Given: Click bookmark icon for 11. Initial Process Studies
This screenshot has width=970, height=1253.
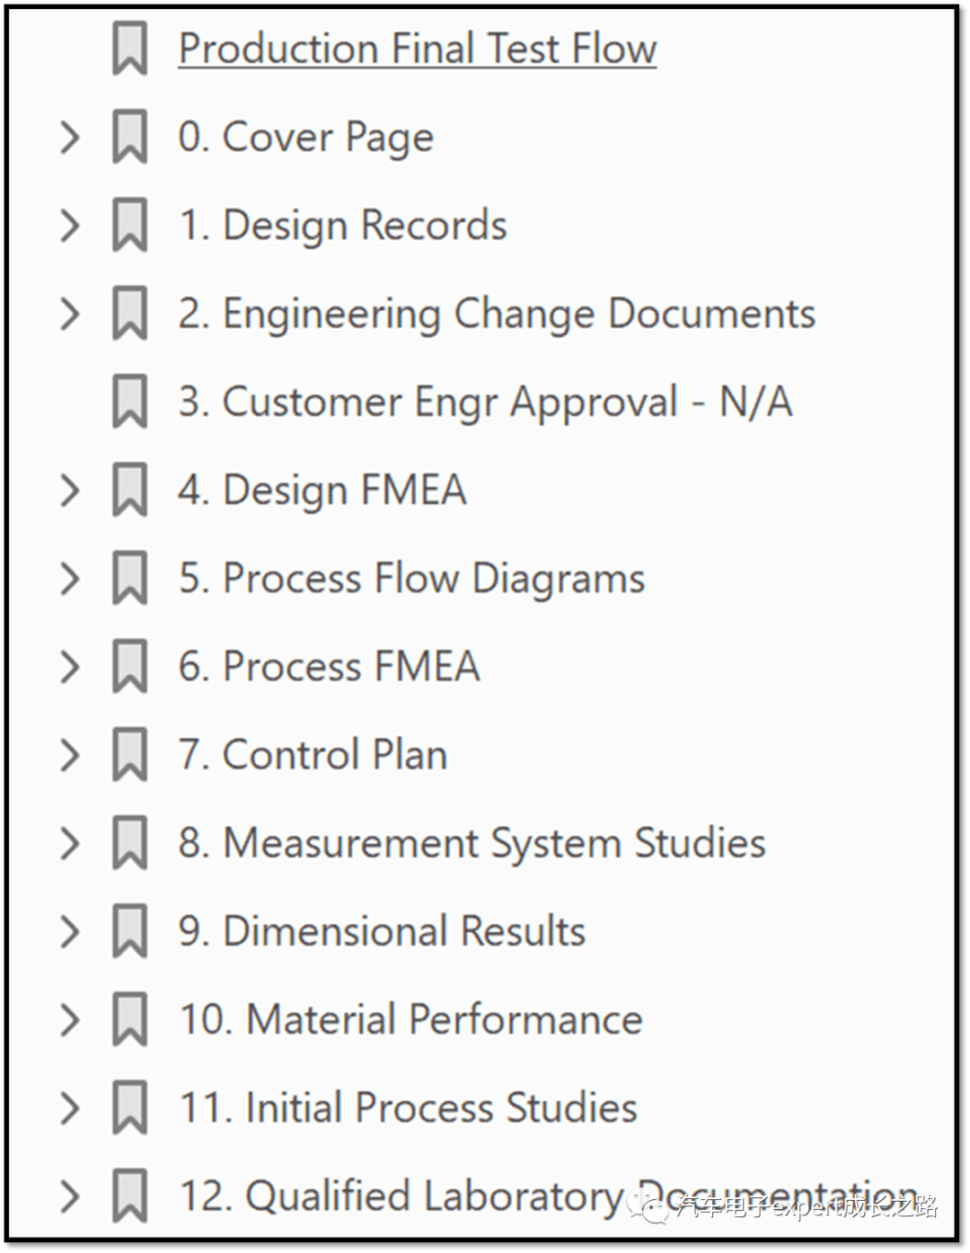Looking at the screenshot, I should [x=129, y=1107].
